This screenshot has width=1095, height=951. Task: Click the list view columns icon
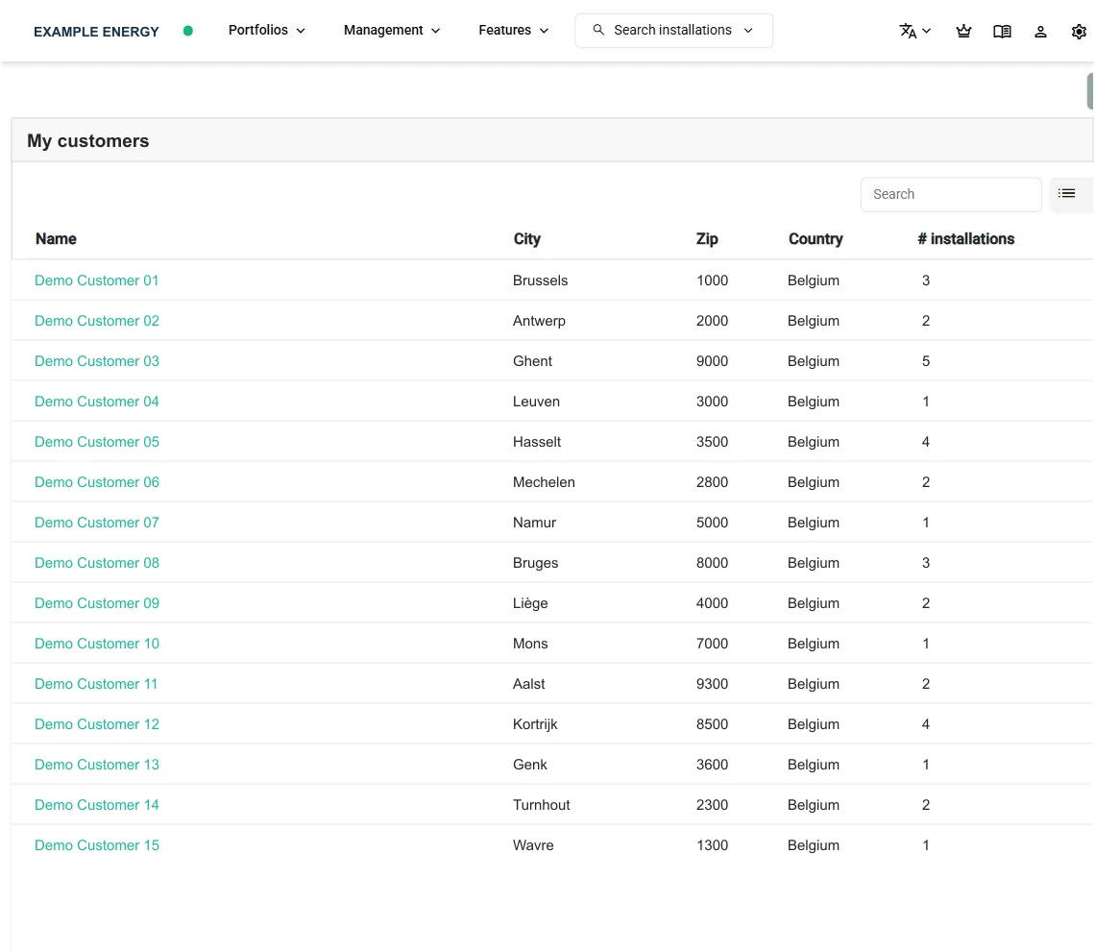(1066, 193)
